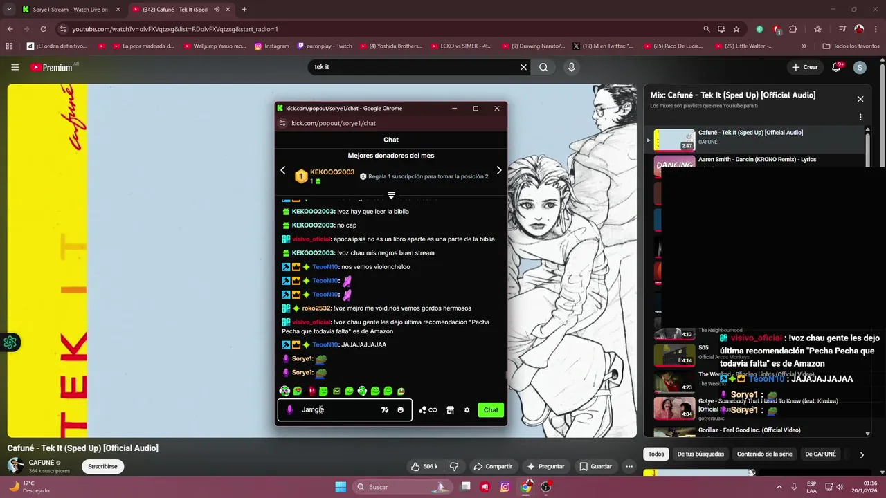Go back in Chrome
886x498 pixels.
tap(10, 29)
